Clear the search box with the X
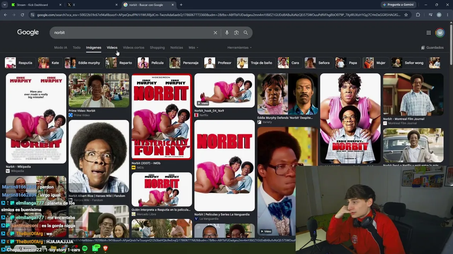The image size is (453, 254). point(215,32)
